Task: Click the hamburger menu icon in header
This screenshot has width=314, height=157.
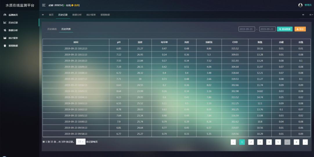Action: pyautogui.click(x=44, y=5)
